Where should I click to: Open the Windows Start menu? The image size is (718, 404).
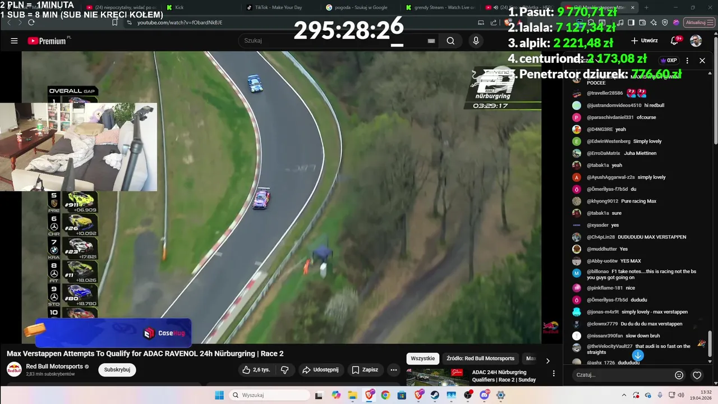tap(219, 395)
